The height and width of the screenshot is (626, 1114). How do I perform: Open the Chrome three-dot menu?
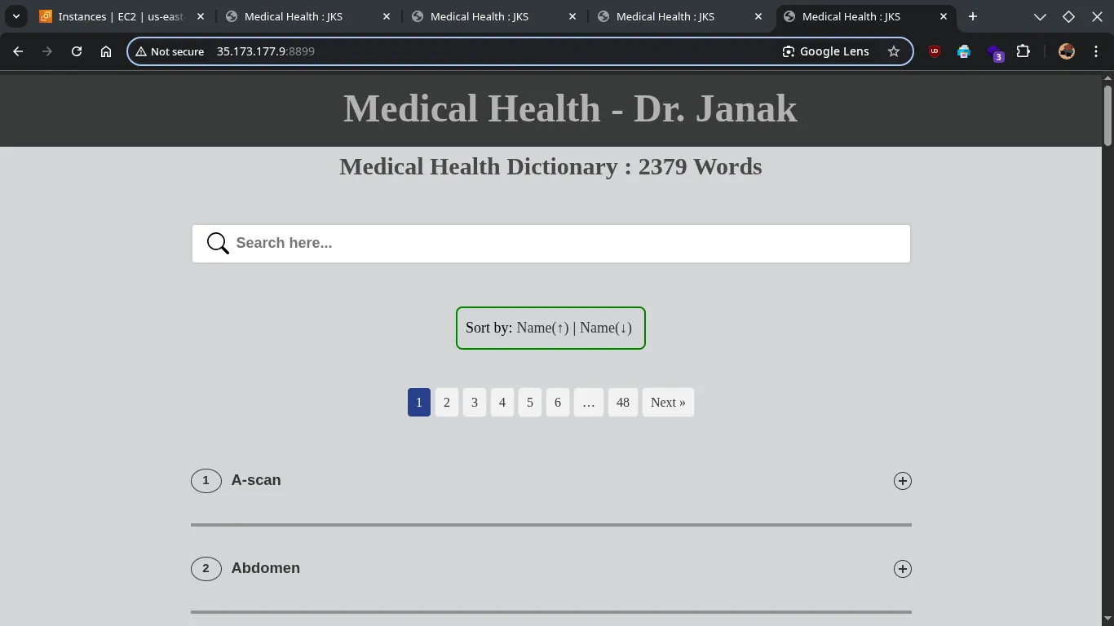coord(1094,51)
